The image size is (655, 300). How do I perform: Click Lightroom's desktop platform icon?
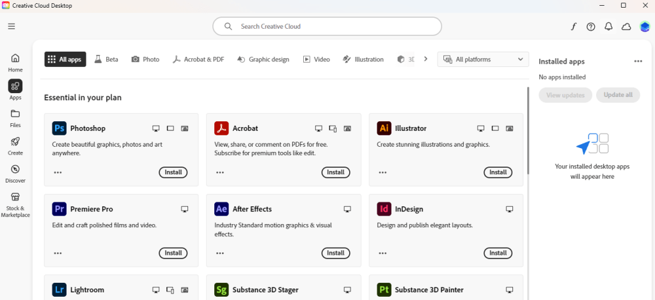coord(156,290)
